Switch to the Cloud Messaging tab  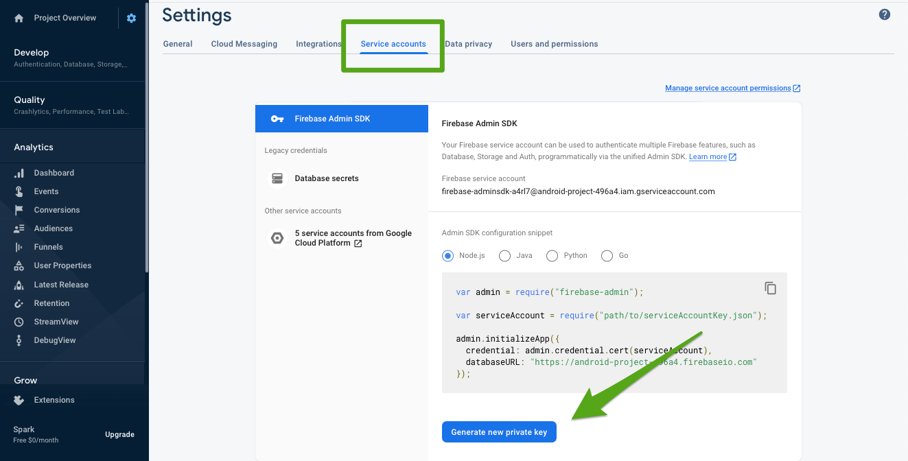point(244,44)
